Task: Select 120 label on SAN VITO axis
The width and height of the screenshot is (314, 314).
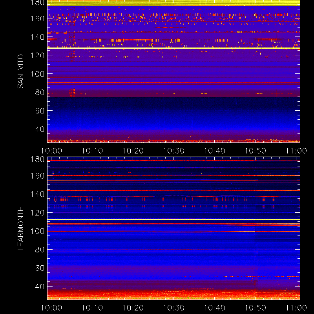Action: pyautogui.click(x=37, y=55)
